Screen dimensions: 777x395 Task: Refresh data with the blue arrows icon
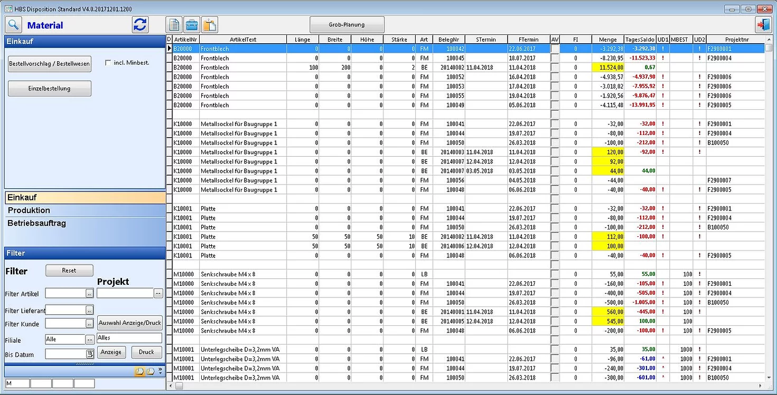pyautogui.click(x=140, y=25)
